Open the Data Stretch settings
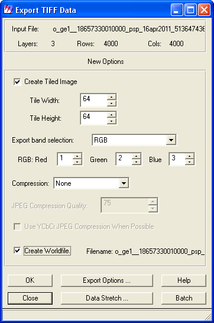The image size is (214, 323). (x=107, y=298)
